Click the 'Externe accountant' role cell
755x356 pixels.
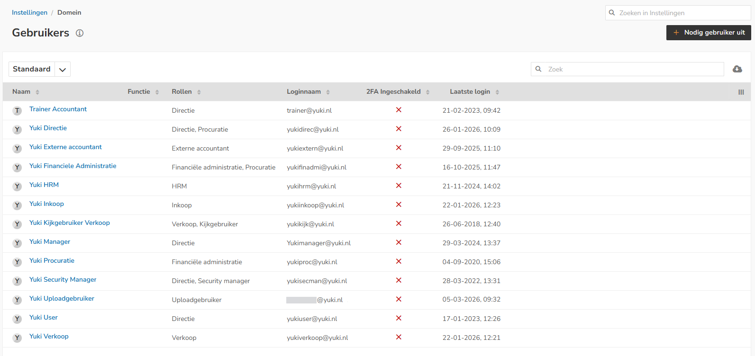click(x=200, y=148)
